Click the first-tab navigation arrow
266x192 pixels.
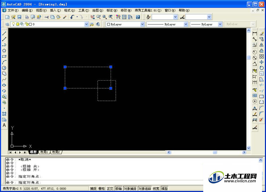coord(10,152)
